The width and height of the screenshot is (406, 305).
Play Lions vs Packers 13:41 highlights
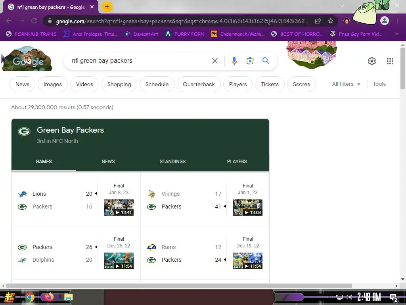coord(119,207)
